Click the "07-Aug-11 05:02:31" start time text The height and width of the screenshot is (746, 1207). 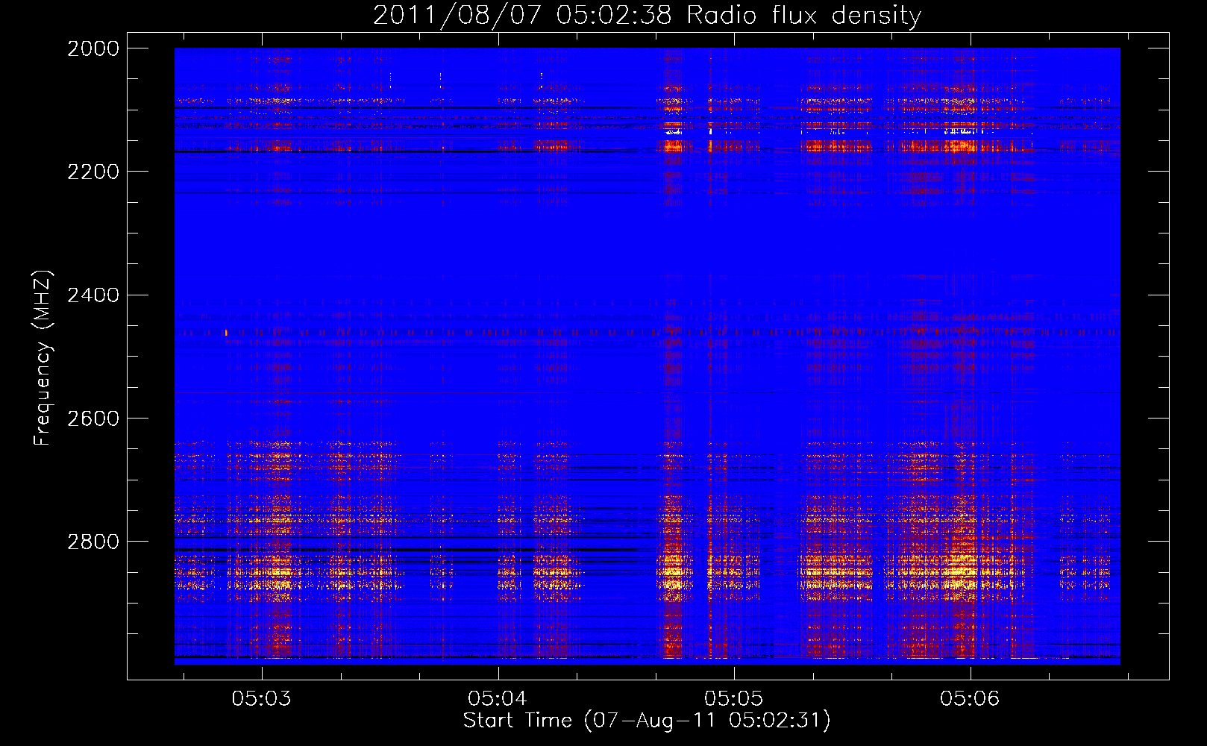coord(708,721)
